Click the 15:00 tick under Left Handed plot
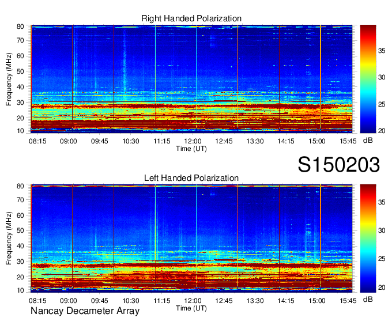 (317, 301)
